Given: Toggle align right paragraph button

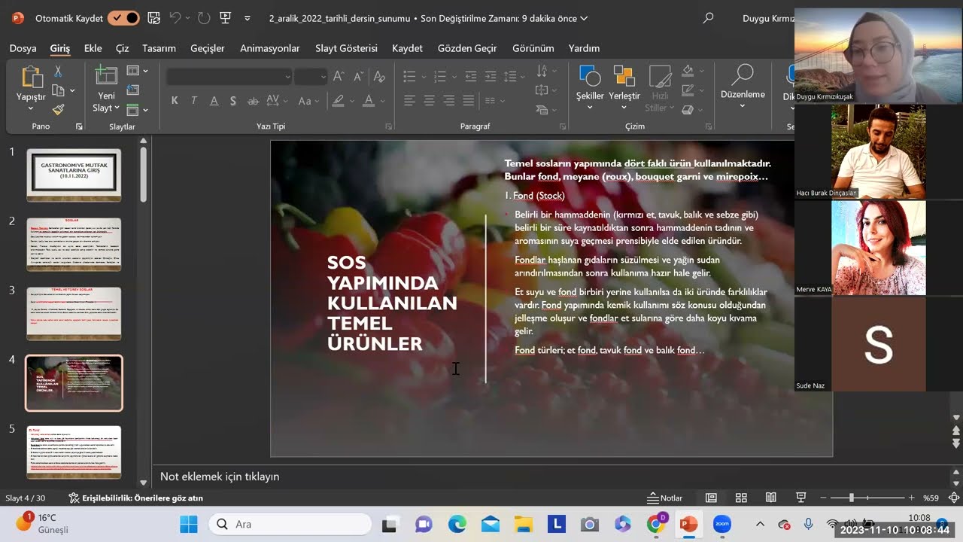Looking at the screenshot, I should (449, 101).
